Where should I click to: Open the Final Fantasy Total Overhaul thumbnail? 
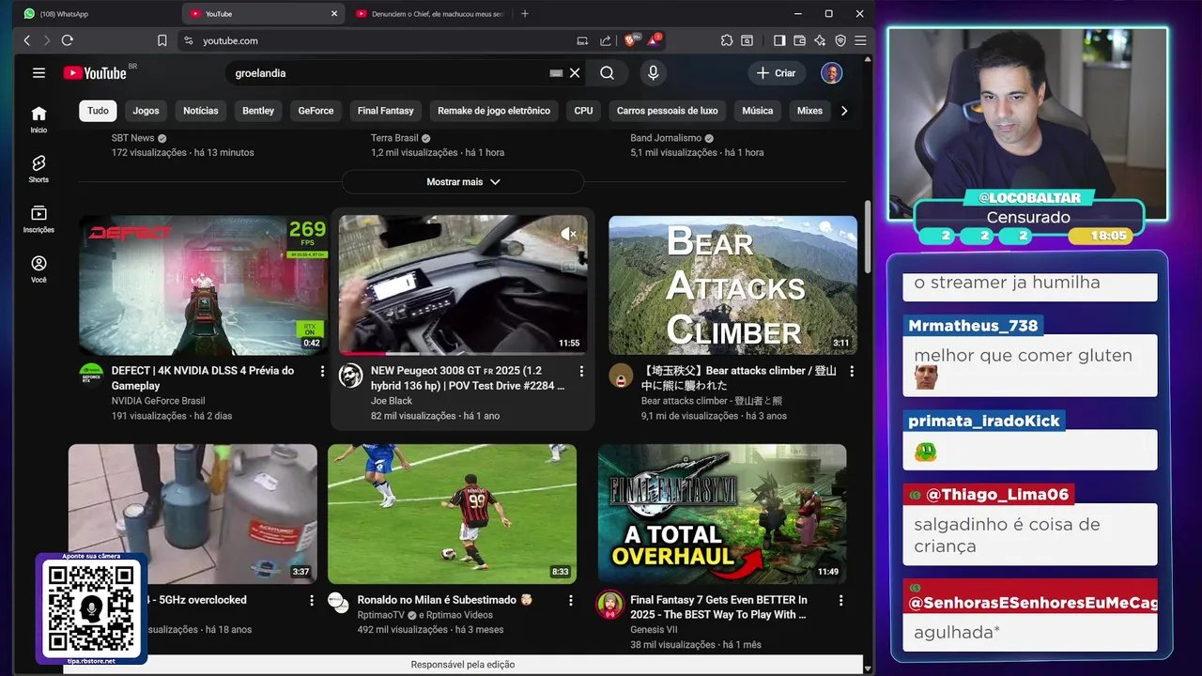click(722, 515)
